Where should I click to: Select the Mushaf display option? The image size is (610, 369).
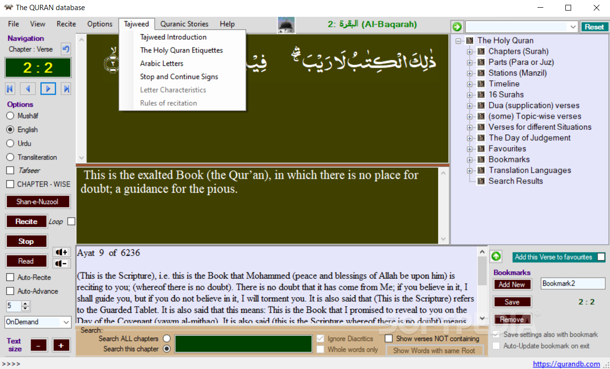point(10,116)
